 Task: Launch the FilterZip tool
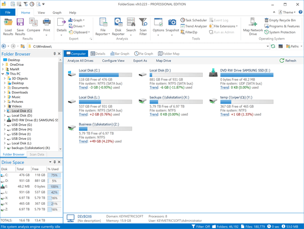click(189, 32)
